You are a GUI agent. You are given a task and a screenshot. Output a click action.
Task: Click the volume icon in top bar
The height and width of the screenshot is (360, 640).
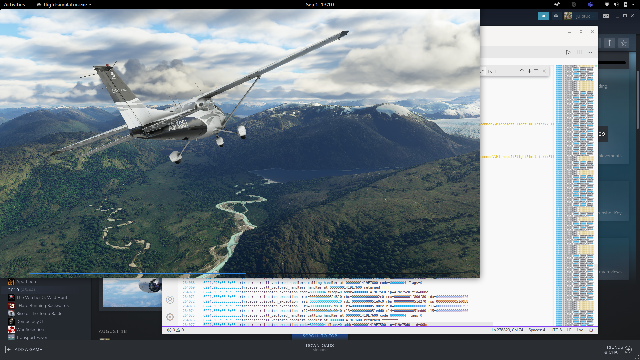616,5
